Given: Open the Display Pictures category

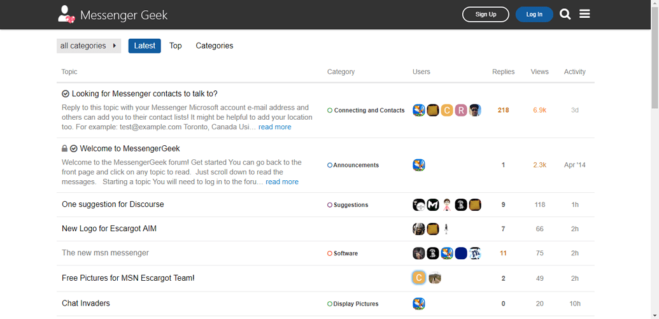Looking at the screenshot, I should pyautogui.click(x=353, y=304).
